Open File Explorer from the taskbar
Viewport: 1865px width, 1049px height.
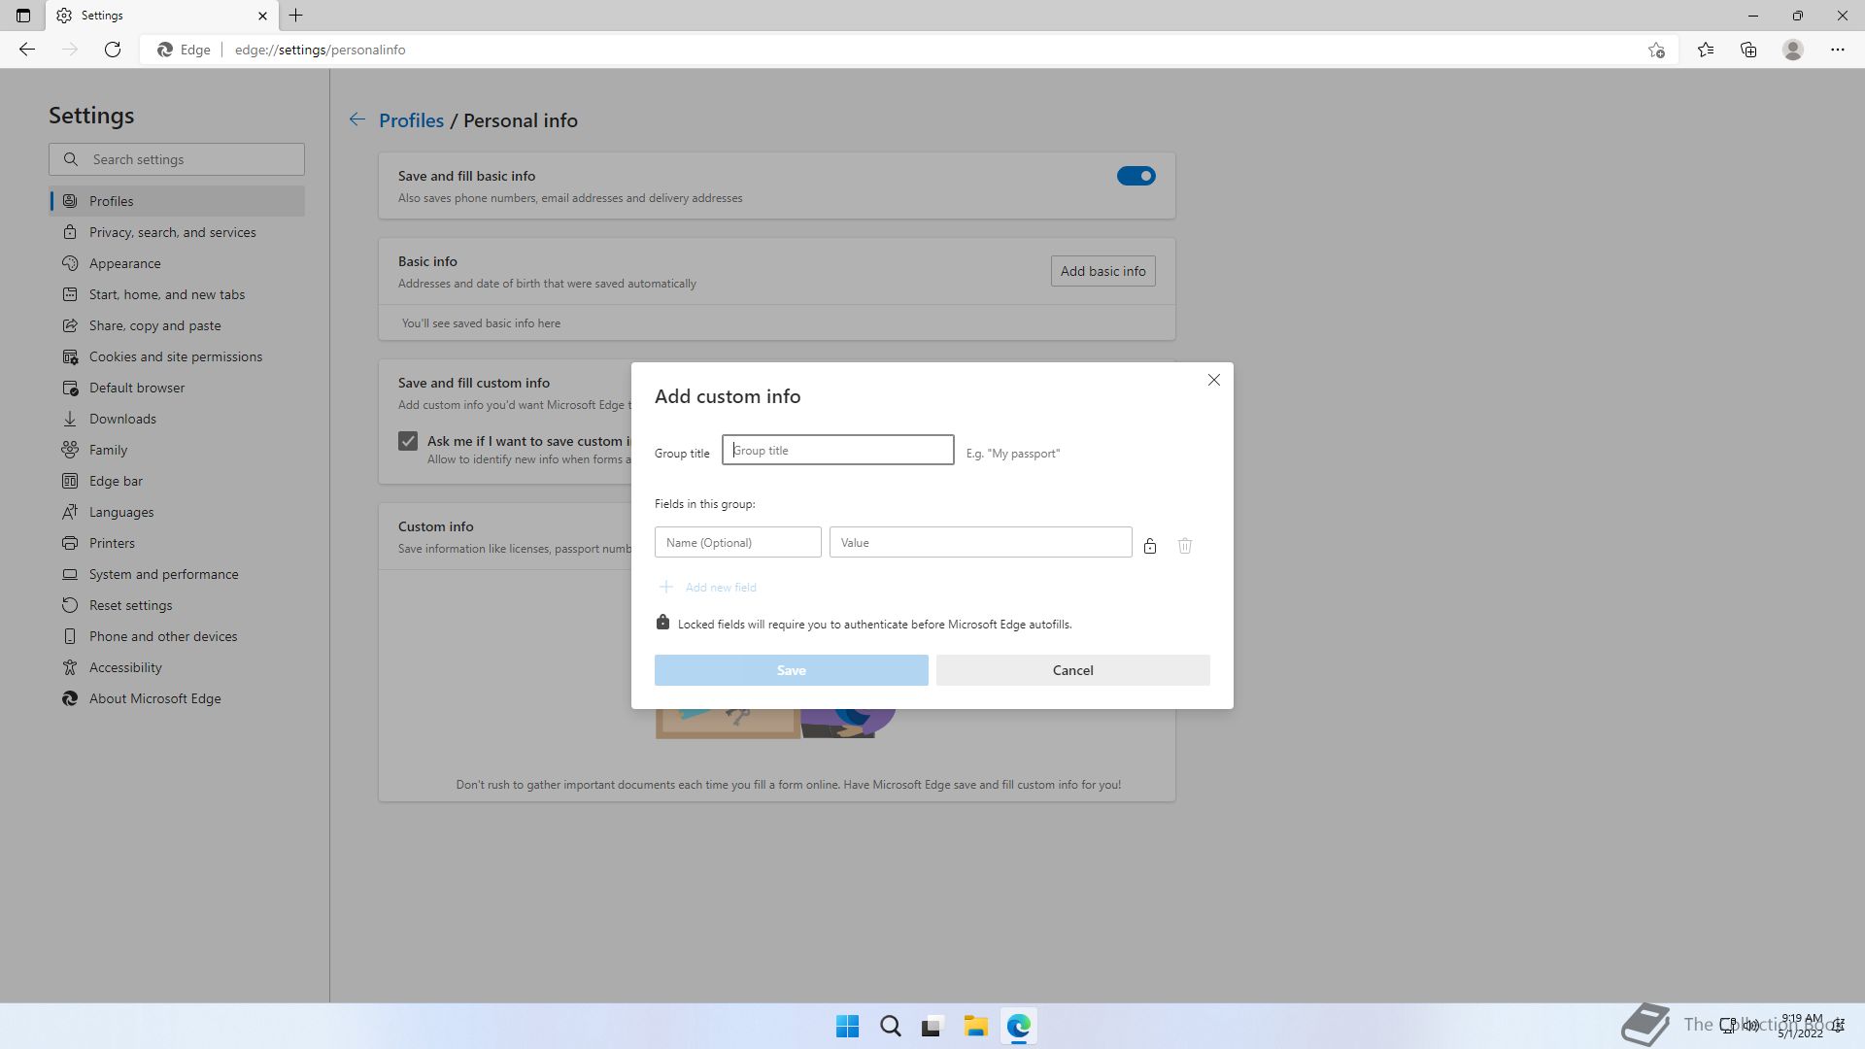tap(975, 1026)
